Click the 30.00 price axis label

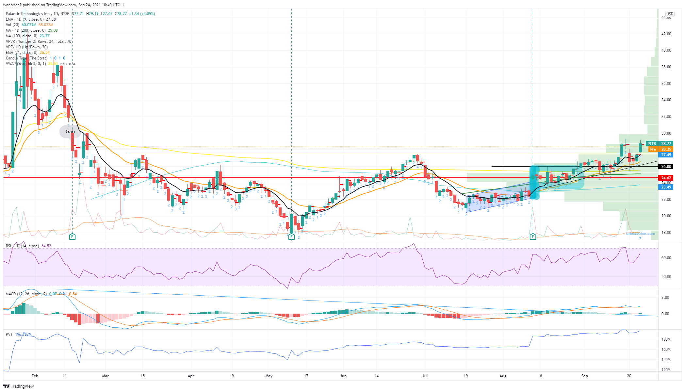coord(666,133)
